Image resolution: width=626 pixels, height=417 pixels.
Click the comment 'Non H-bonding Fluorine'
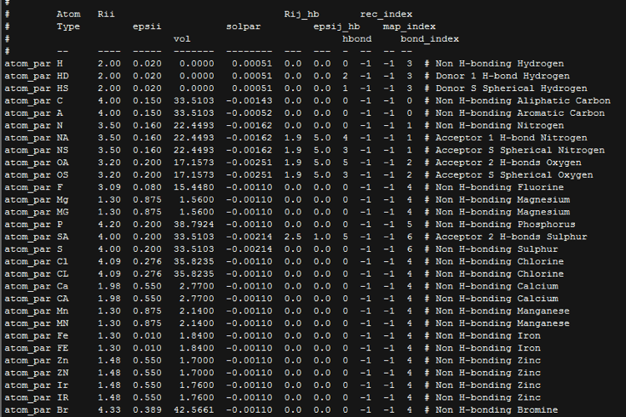coord(499,188)
